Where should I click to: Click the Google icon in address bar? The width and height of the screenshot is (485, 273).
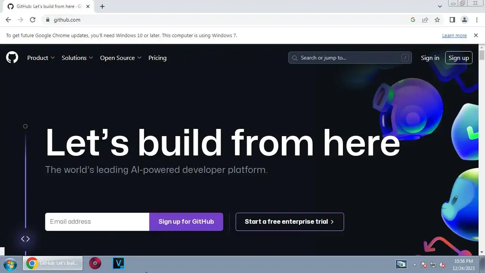tap(413, 20)
